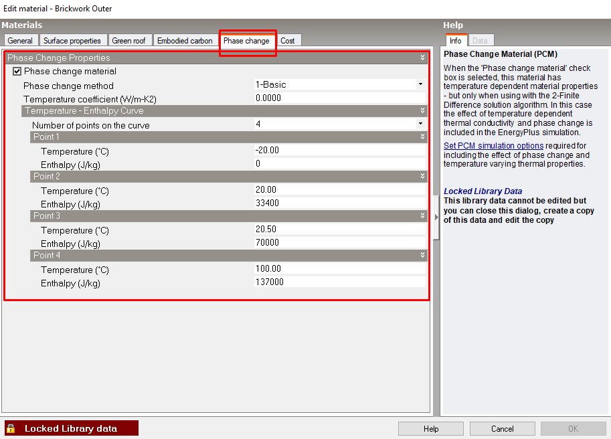Click the Point 1 Temperature field showing -20.00
Screen dimensions: 611x439
(x=340, y=151)
